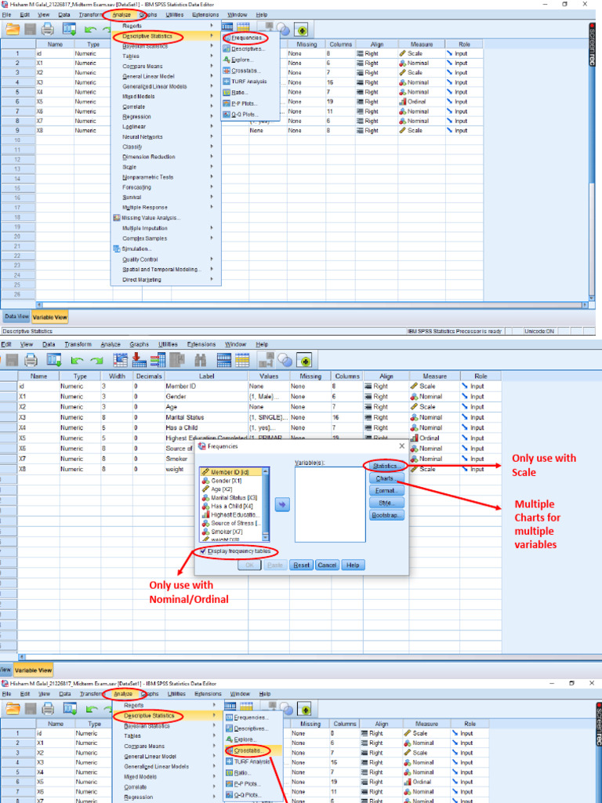Switch to the Data View tab in the top window
602x803 pixels.
point(16,317)
